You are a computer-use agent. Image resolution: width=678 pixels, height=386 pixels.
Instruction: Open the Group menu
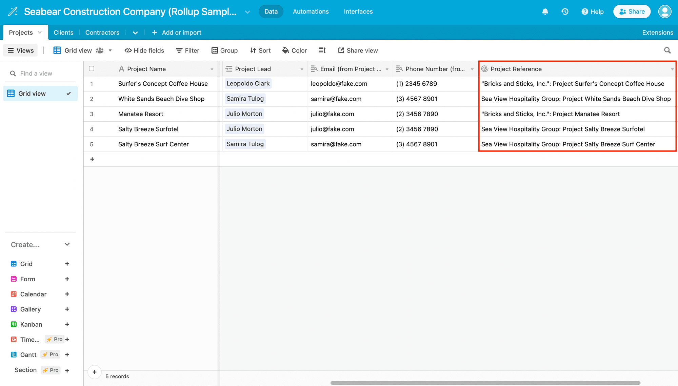click(224, 50)
